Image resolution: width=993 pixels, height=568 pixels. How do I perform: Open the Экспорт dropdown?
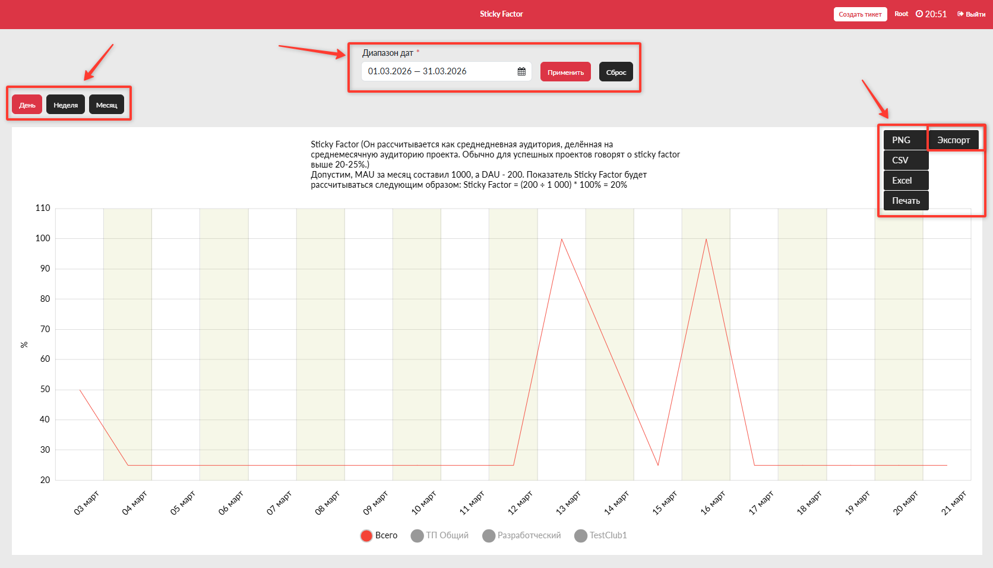[x=953, y=140]
